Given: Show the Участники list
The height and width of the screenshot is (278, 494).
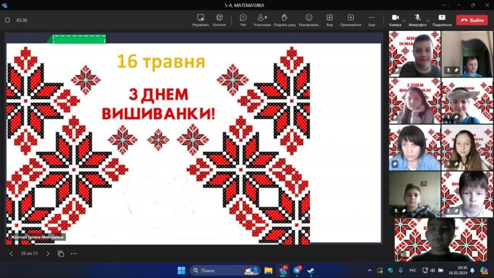Looking at the screenshot, I should click(262, 20).
